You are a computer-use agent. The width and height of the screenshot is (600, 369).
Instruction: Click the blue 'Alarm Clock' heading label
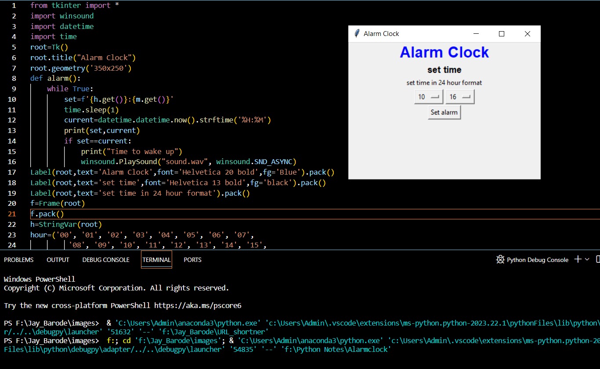(444, 52)
